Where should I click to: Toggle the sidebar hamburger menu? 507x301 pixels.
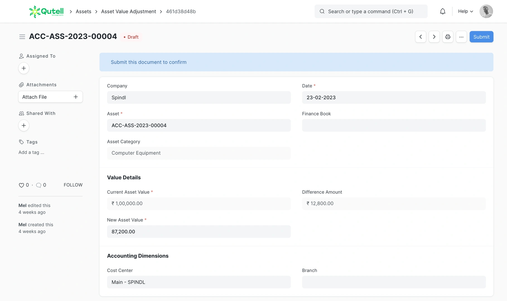[22, 37]
